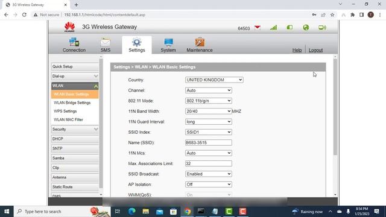The height and width of the screenshot is (217, 386).
Task: Click the SIM card status icon
Action: 289,27
